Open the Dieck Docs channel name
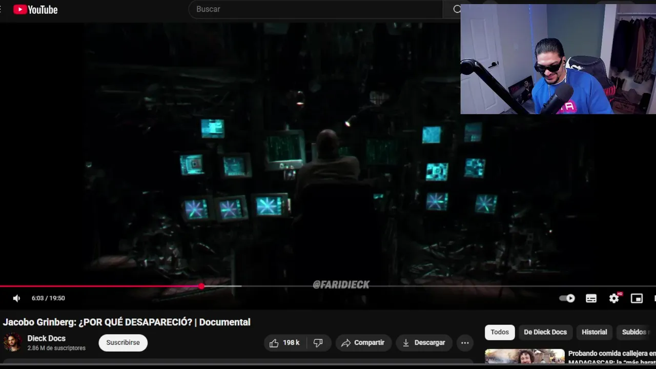Image resolution: width=656 pixels, height=369 pixels. tap(46, 338)
